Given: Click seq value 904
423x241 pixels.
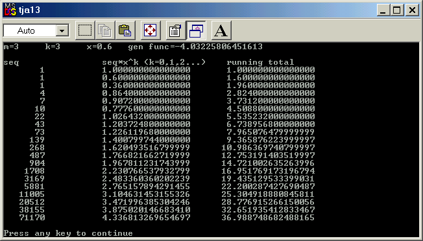Looking at the screenshot, I should [38, 163].
